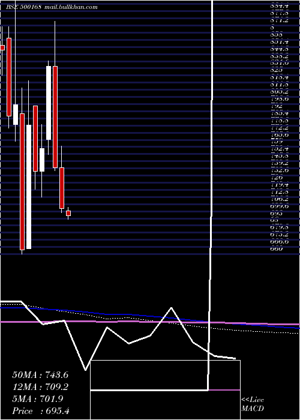Viewport: 300px width, 420px height.
Task: Click the last small red candle near 695
Action: [68, 213]
